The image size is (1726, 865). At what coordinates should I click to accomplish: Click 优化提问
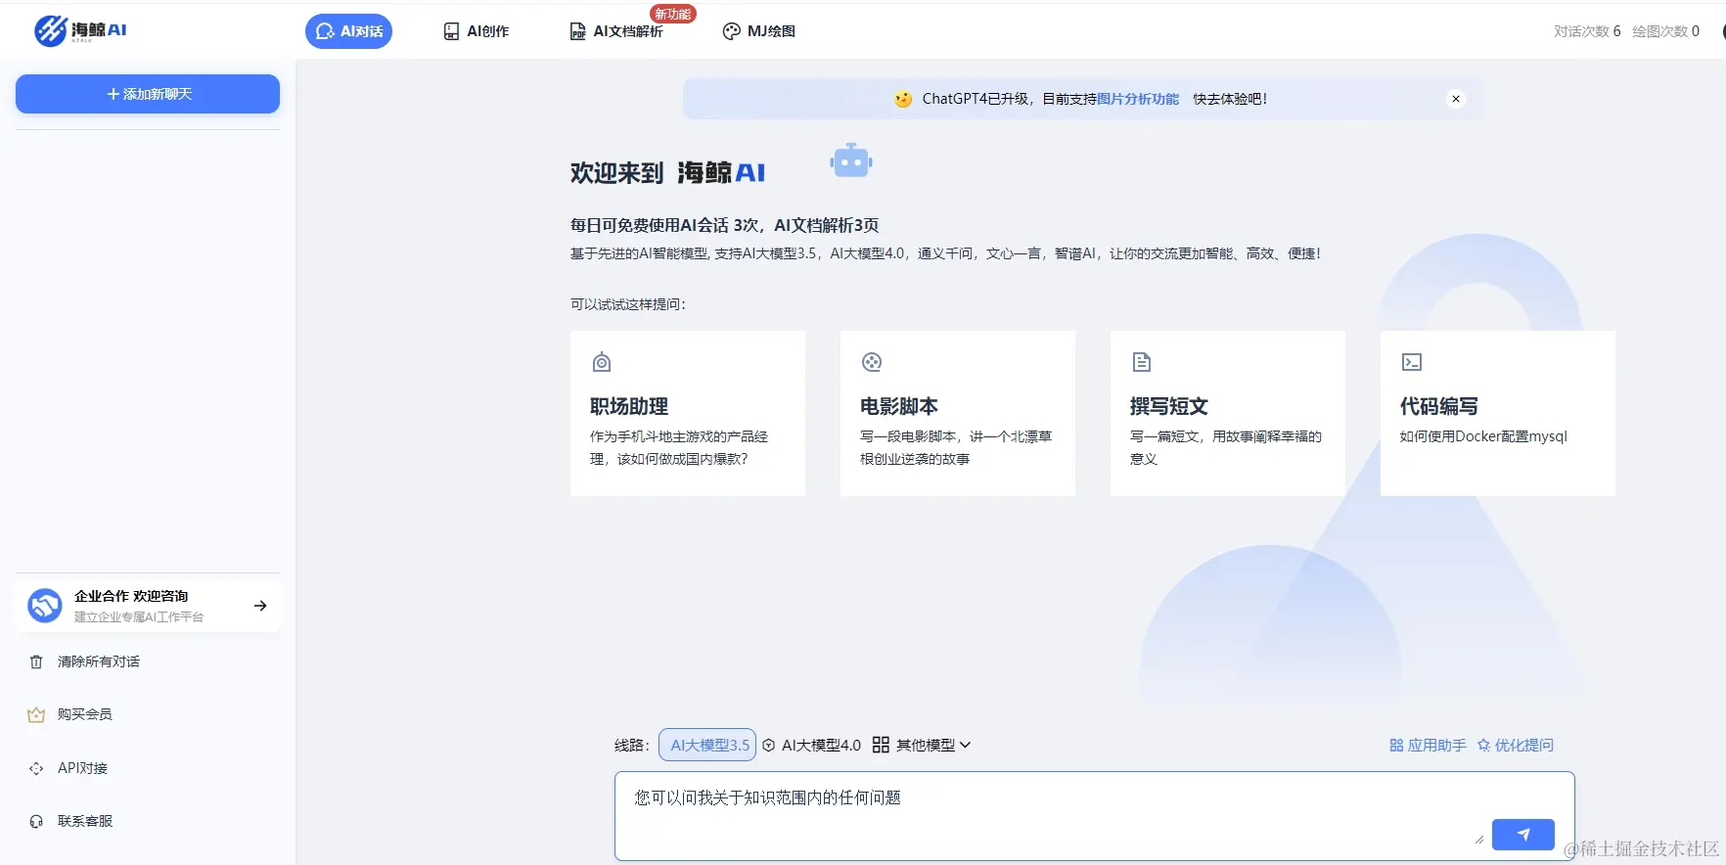(1515, 745)
